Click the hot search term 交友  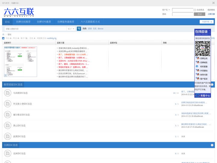point(95,29)
